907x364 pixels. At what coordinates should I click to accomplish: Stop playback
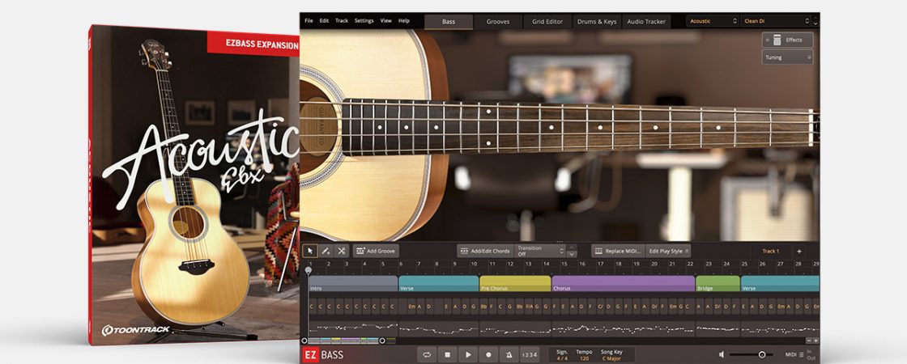tap(447, 355)
